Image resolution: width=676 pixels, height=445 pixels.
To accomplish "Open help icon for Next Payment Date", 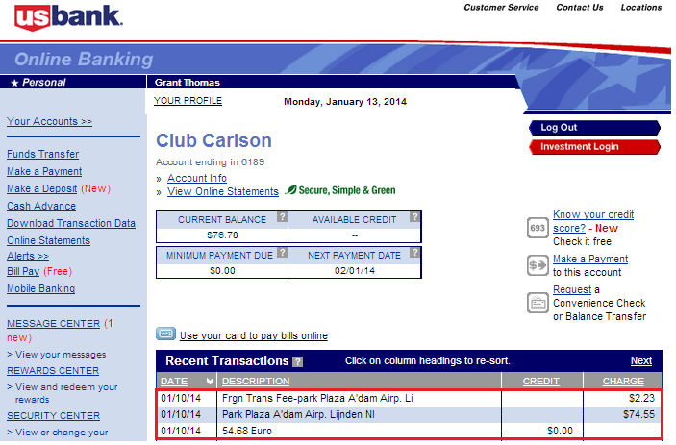I will point(414,253).
